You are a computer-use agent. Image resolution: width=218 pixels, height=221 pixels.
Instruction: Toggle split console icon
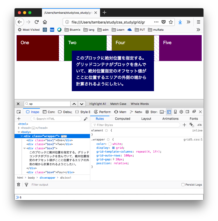click(169, 112)
